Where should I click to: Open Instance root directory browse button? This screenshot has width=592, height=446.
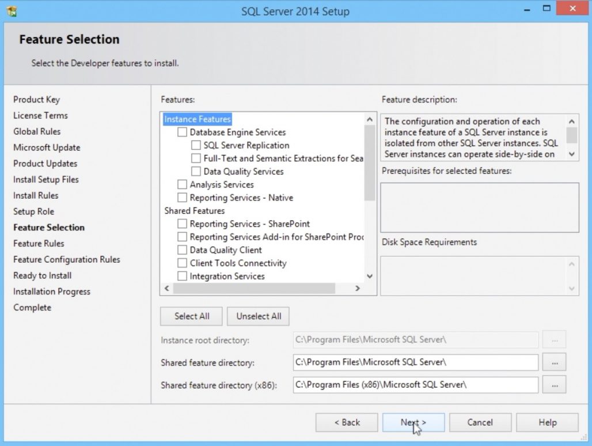pyautogui.click(x=554, y=340)
